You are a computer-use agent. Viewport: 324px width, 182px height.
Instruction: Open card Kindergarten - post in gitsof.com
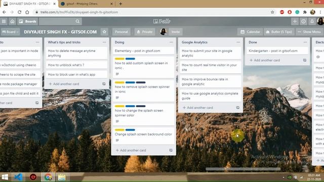pyautogui.click(x=277, y=51)
